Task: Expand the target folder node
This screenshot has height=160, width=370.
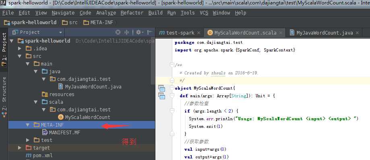Action: click(20, 148)
